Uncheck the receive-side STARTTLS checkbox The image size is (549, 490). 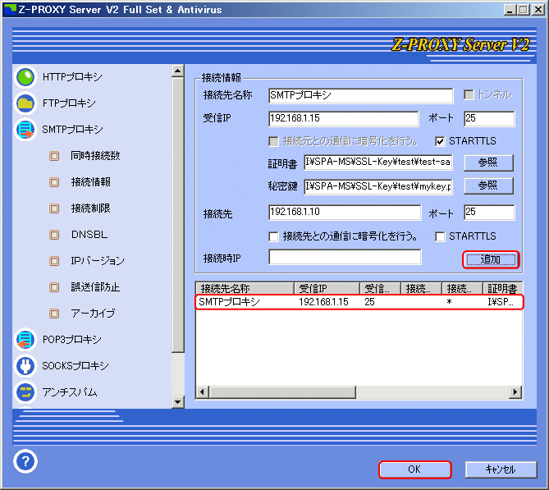(x=440, y=141)
